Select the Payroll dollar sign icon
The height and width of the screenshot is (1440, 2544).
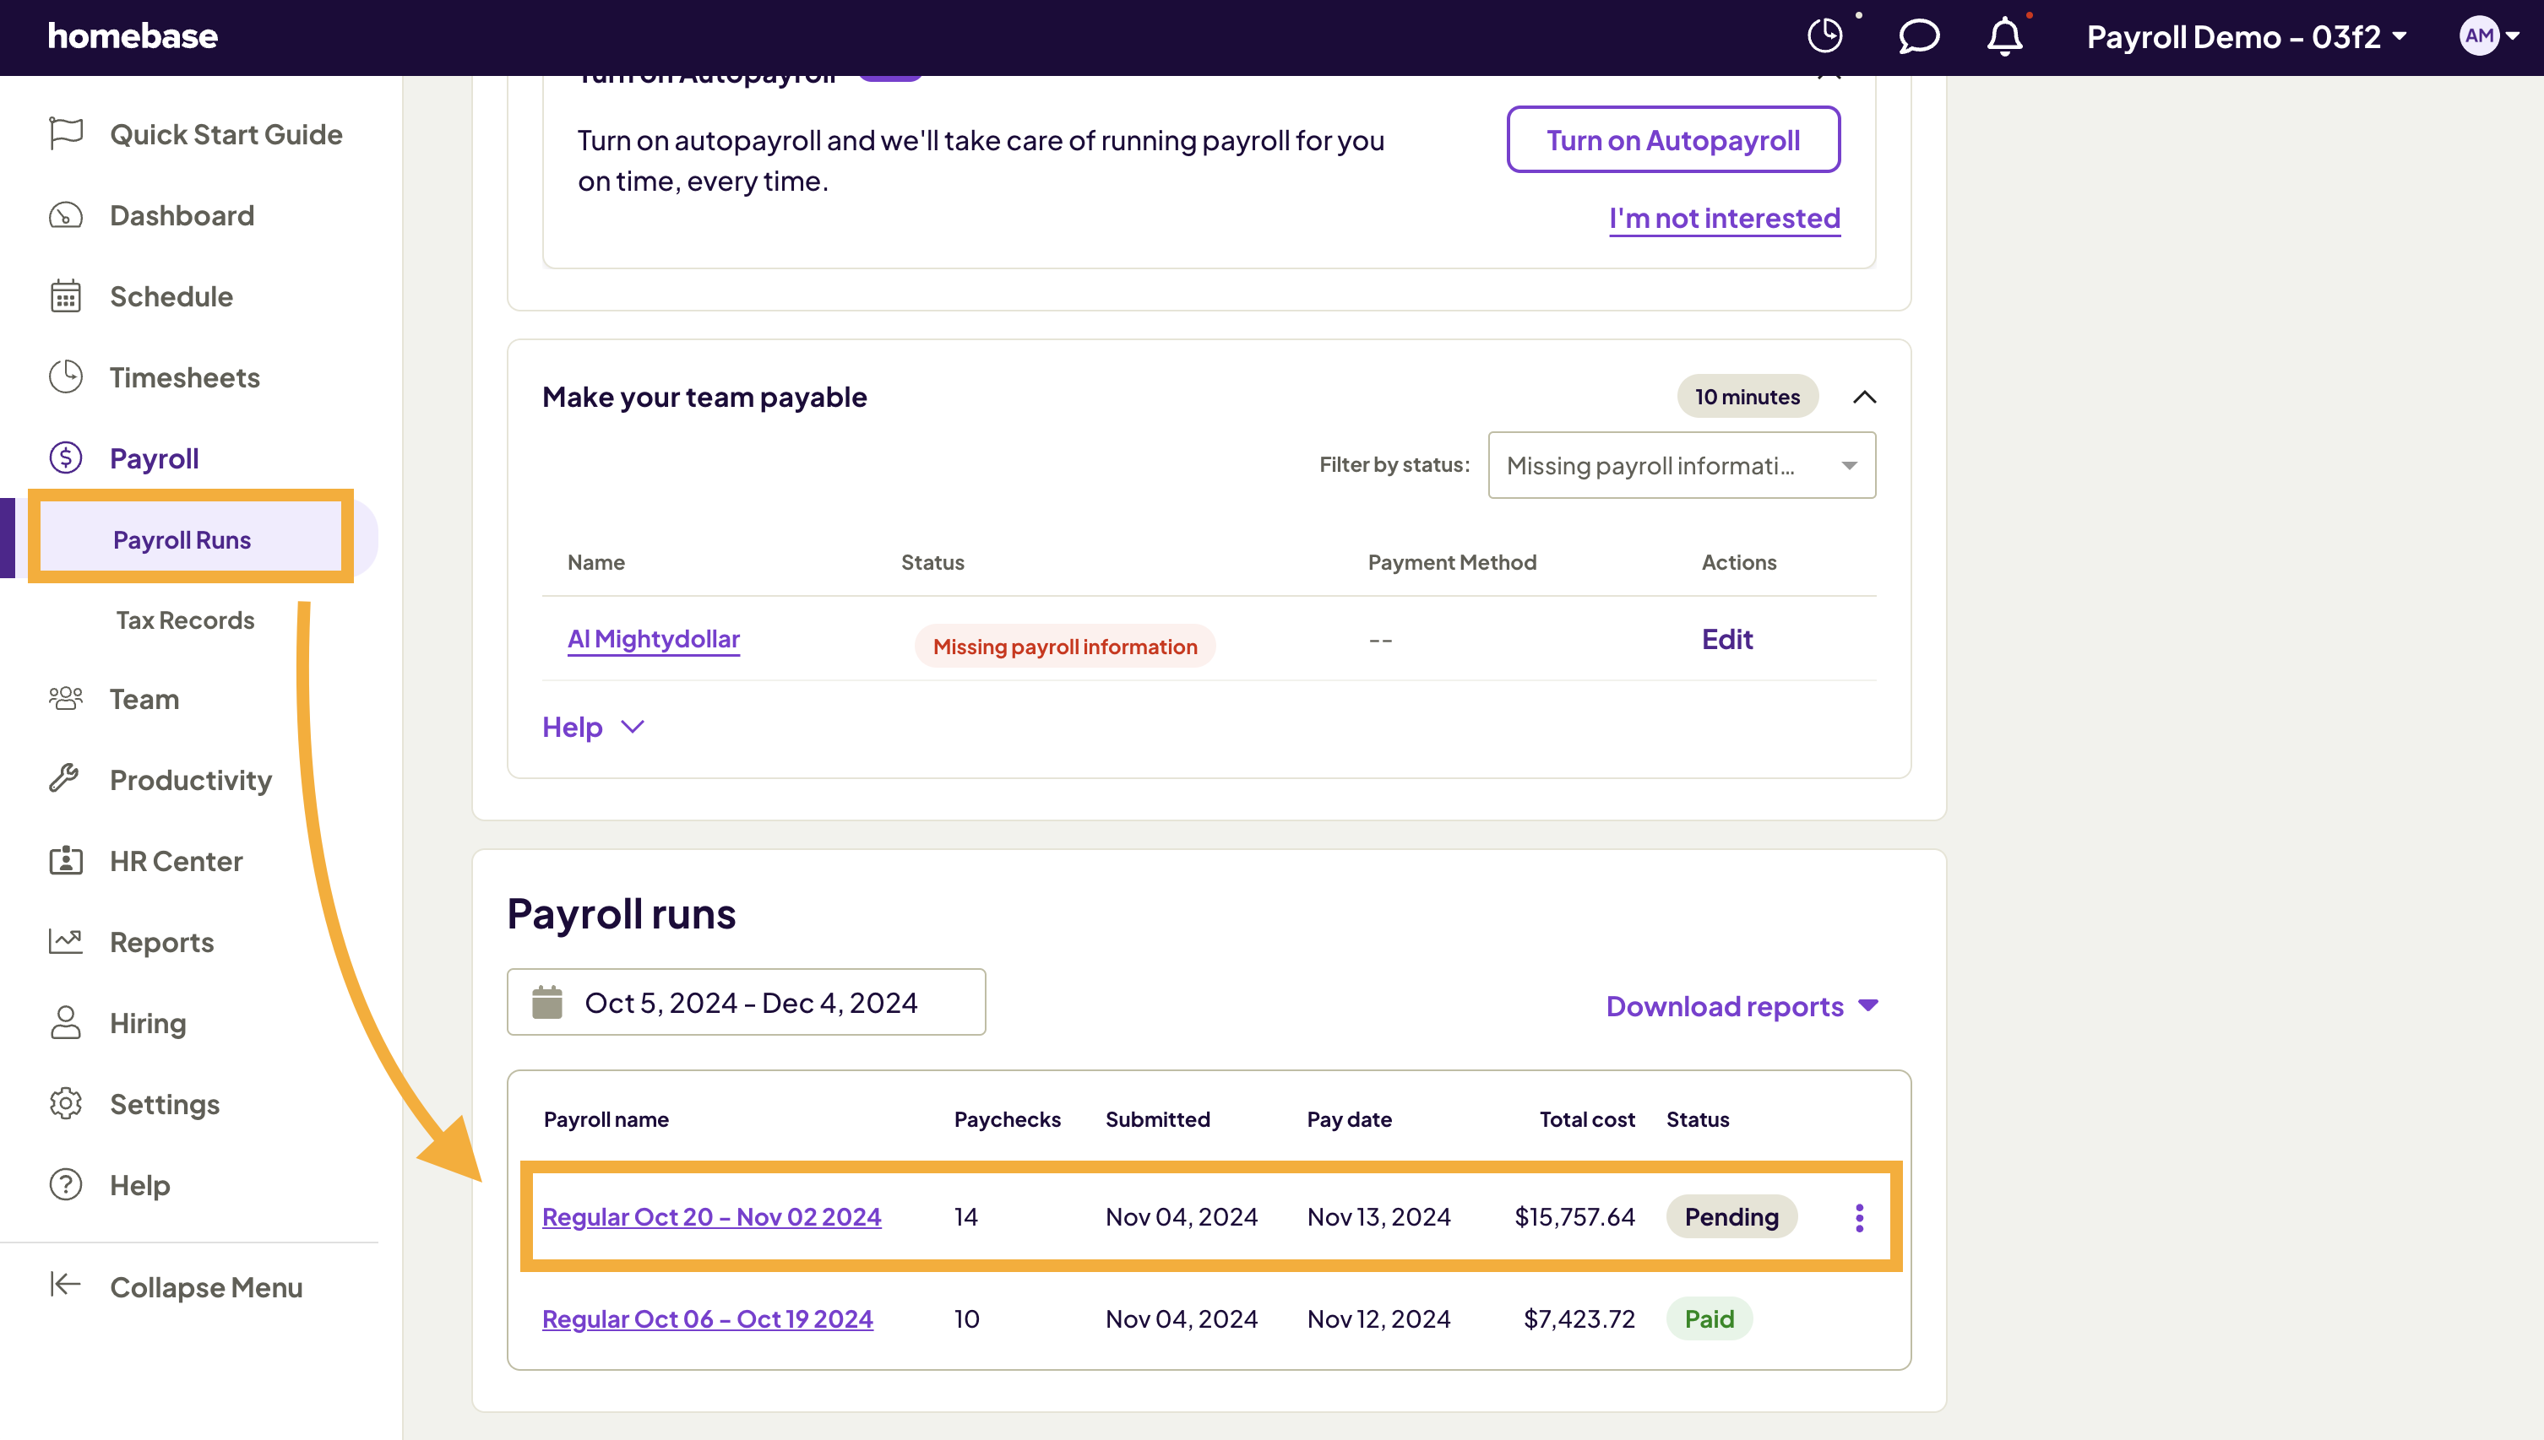point(65,457)
